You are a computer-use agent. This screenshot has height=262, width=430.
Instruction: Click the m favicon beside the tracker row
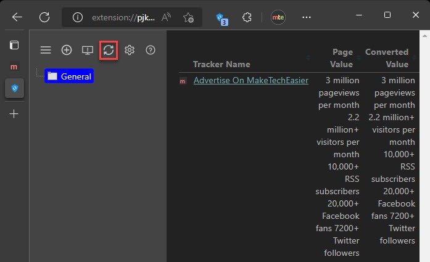183,81
